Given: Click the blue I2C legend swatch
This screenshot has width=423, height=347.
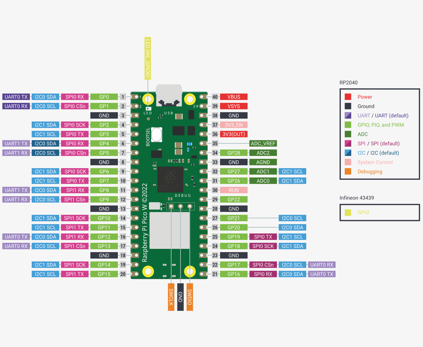Looking at the screenshot, I should pyautogui.click(x=348, y=153).
